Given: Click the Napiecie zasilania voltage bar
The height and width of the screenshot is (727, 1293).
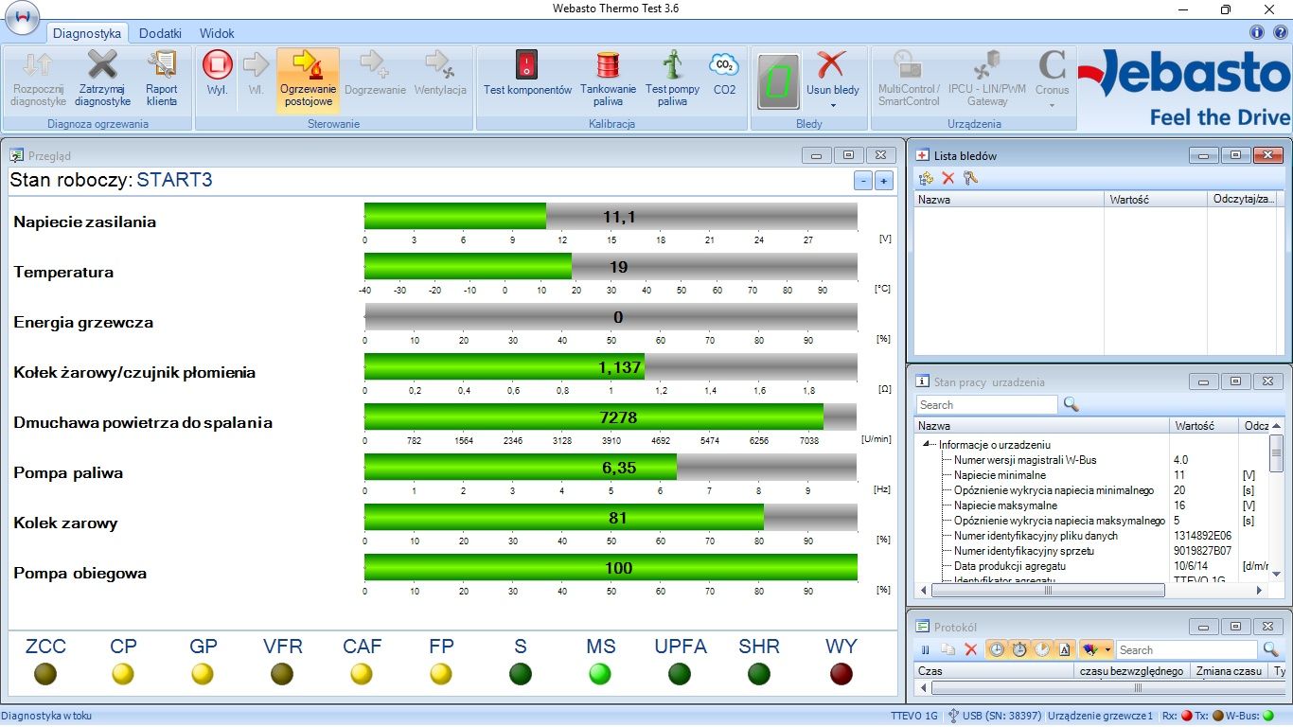Looking at the screenshot, I should pyautogui.click(x=611, y=216).
